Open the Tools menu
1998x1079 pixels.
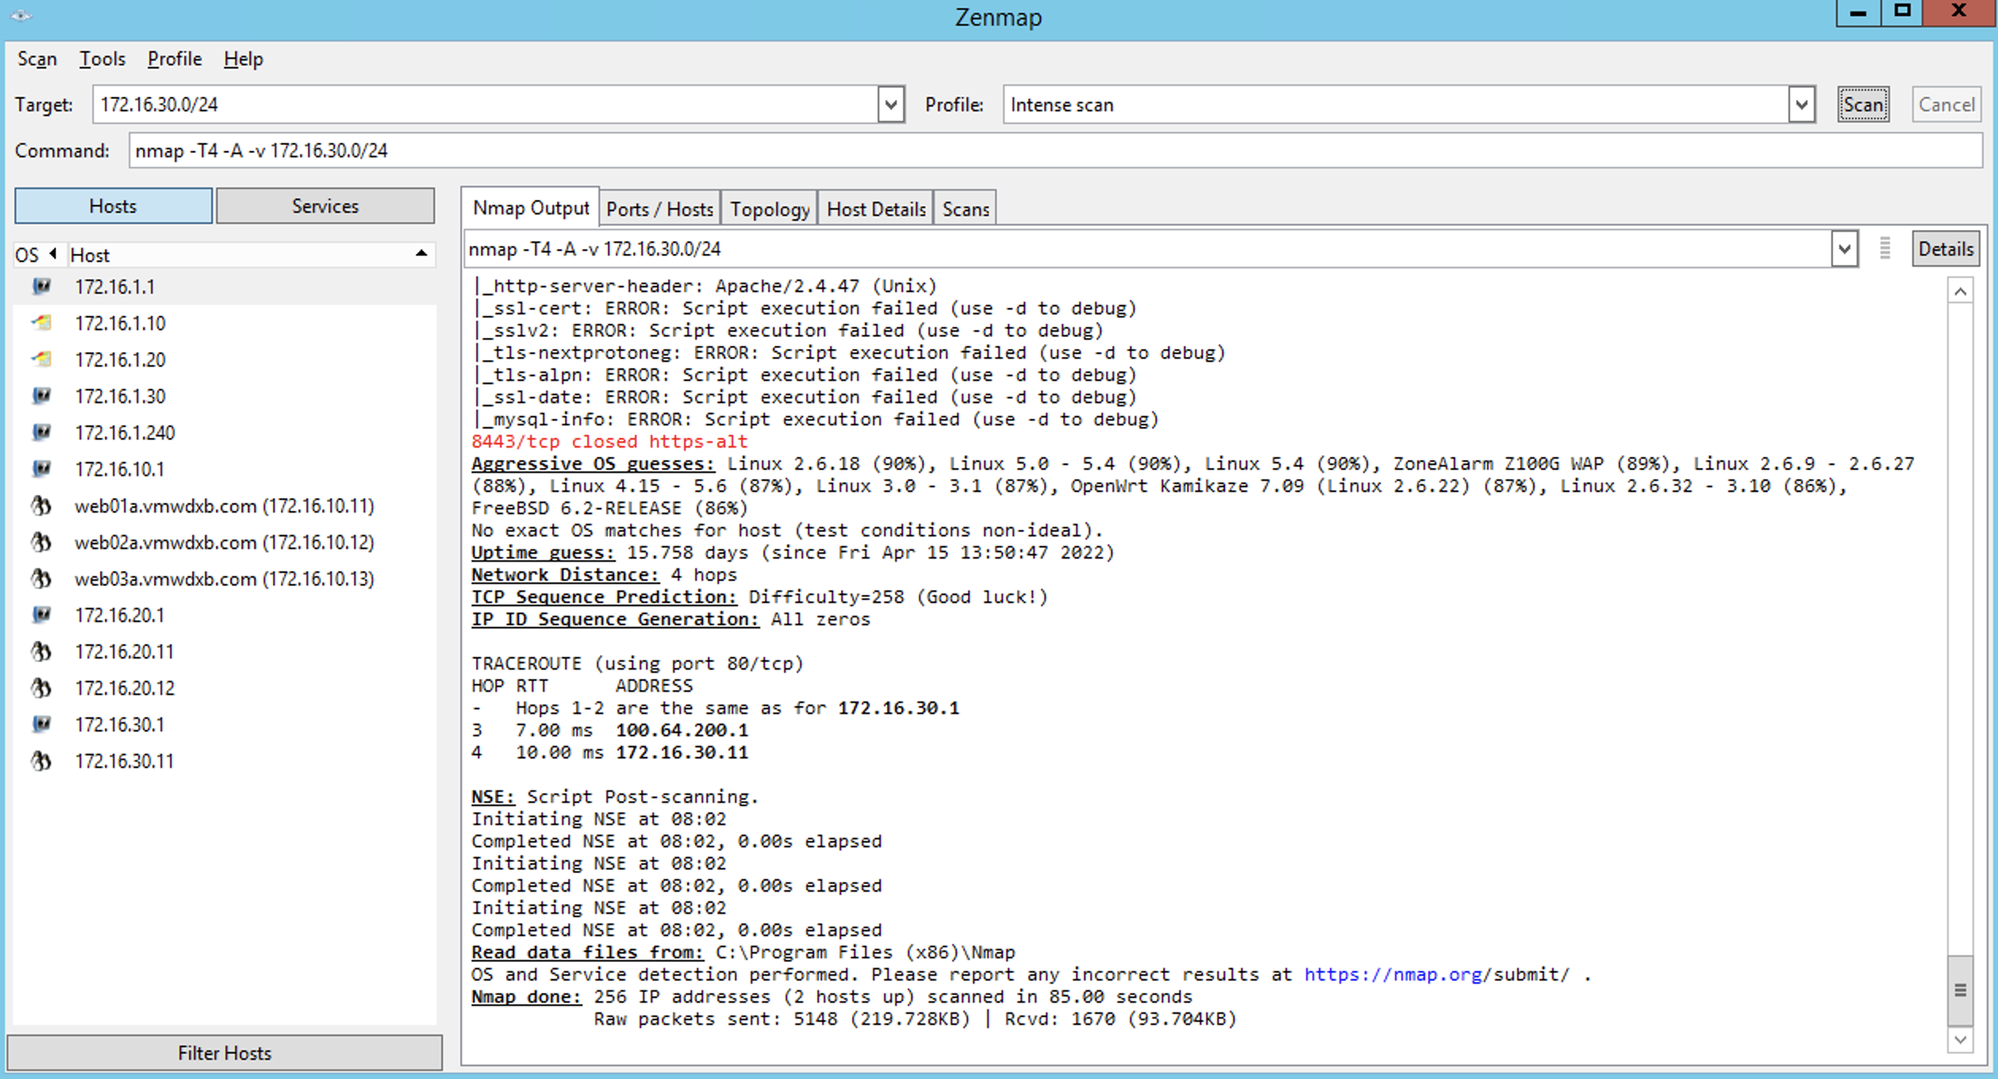[102, 59]
